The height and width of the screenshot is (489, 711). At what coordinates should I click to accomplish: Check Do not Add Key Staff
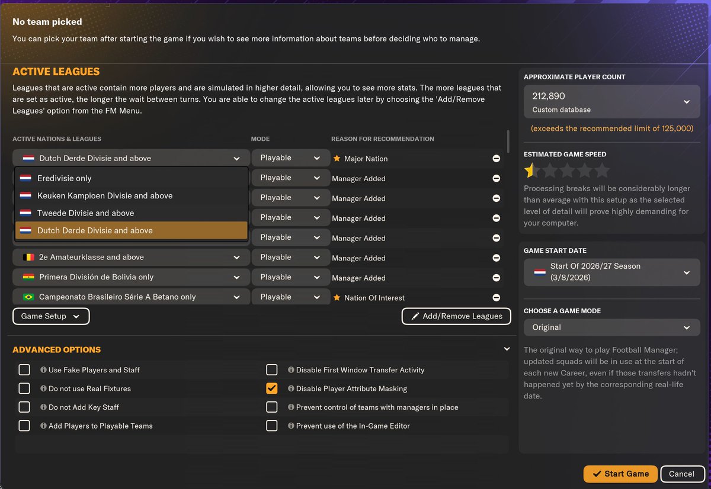(24, 407)
